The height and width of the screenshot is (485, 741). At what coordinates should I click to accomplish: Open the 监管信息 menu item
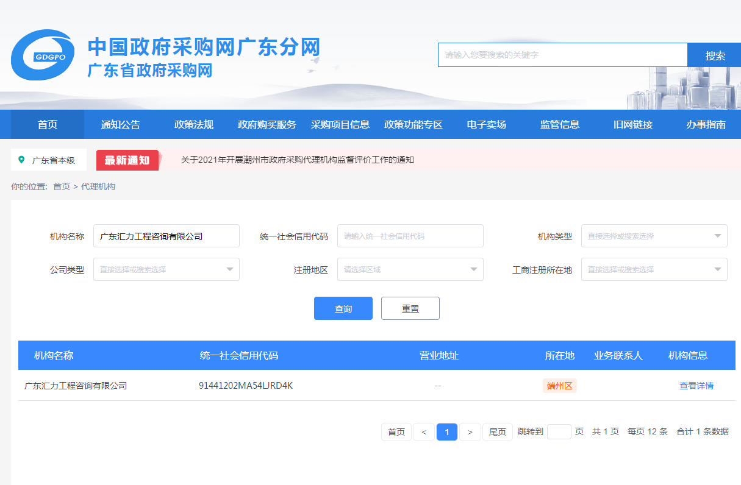coord(559,124)
